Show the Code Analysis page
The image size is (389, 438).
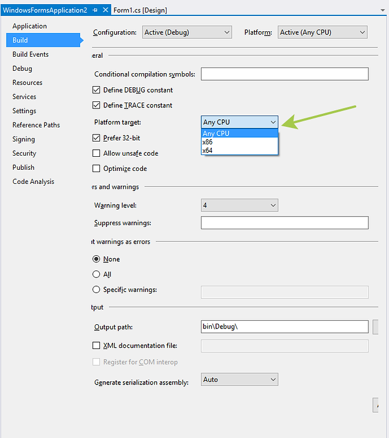point(34,182)
